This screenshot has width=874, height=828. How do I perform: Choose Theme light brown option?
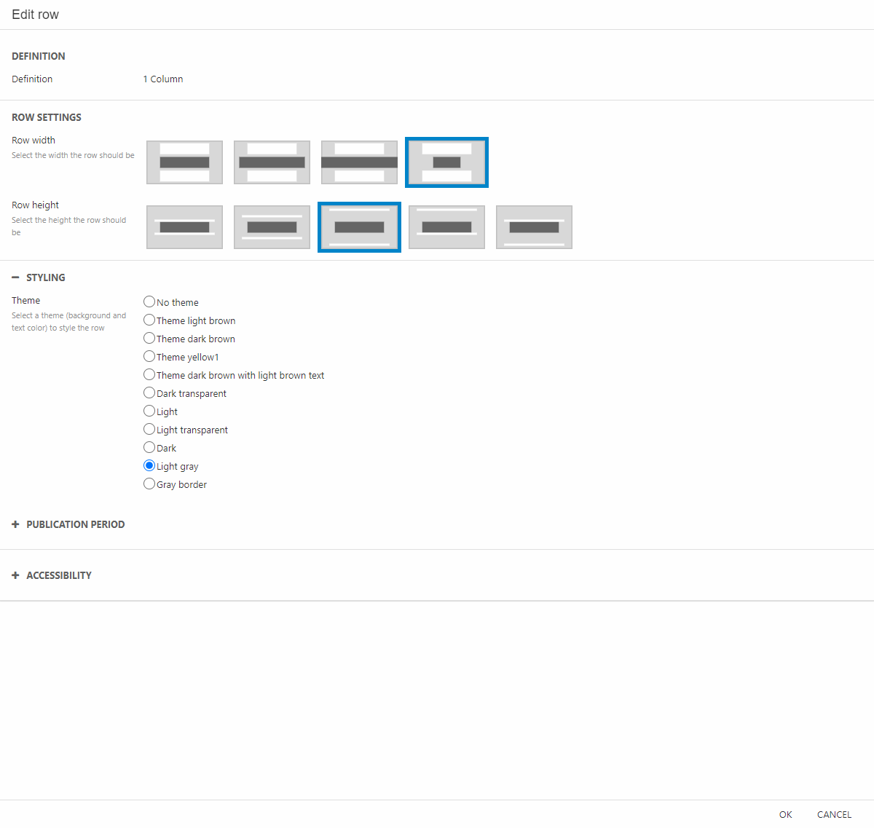click(x=149, y=320)
